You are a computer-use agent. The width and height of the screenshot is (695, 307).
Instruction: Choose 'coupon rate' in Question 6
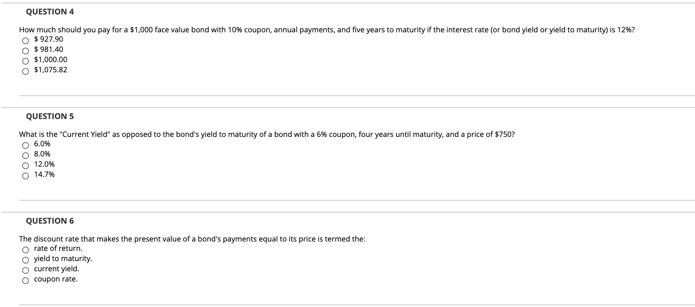26,280
